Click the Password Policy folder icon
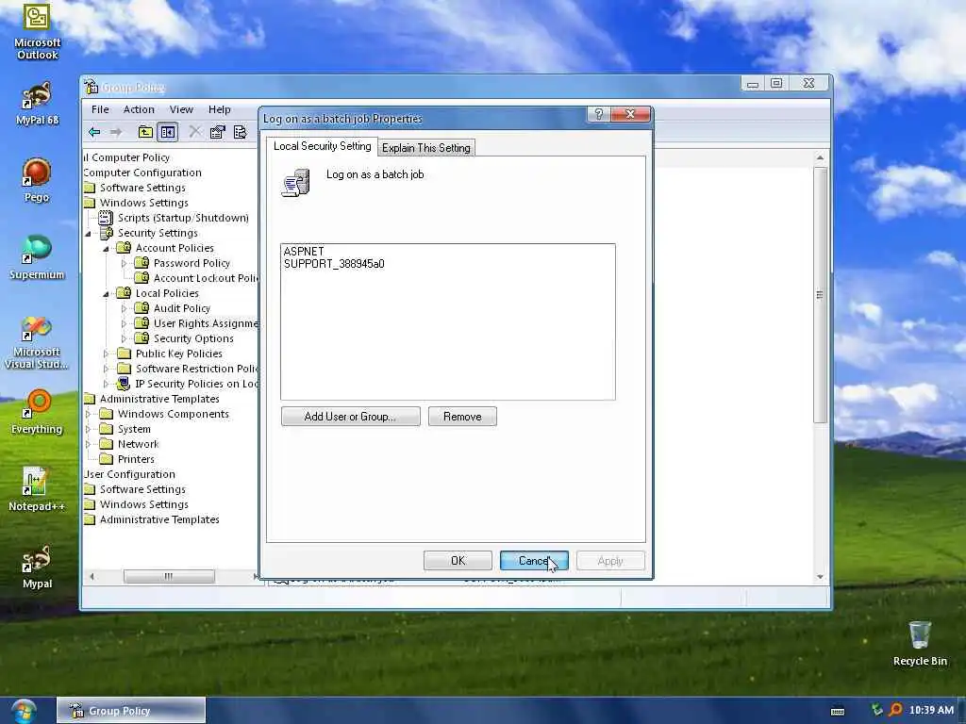 pyautogui.click(x=142, y=263)
